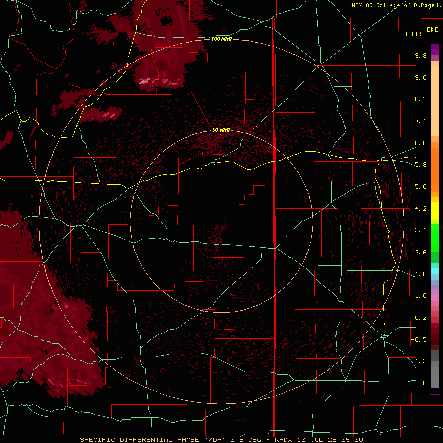Select the [PHAS] units label
443x443 pixels.
pos(416,34)
